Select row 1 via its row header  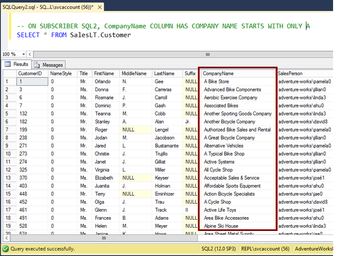click(x=8, y=82)
